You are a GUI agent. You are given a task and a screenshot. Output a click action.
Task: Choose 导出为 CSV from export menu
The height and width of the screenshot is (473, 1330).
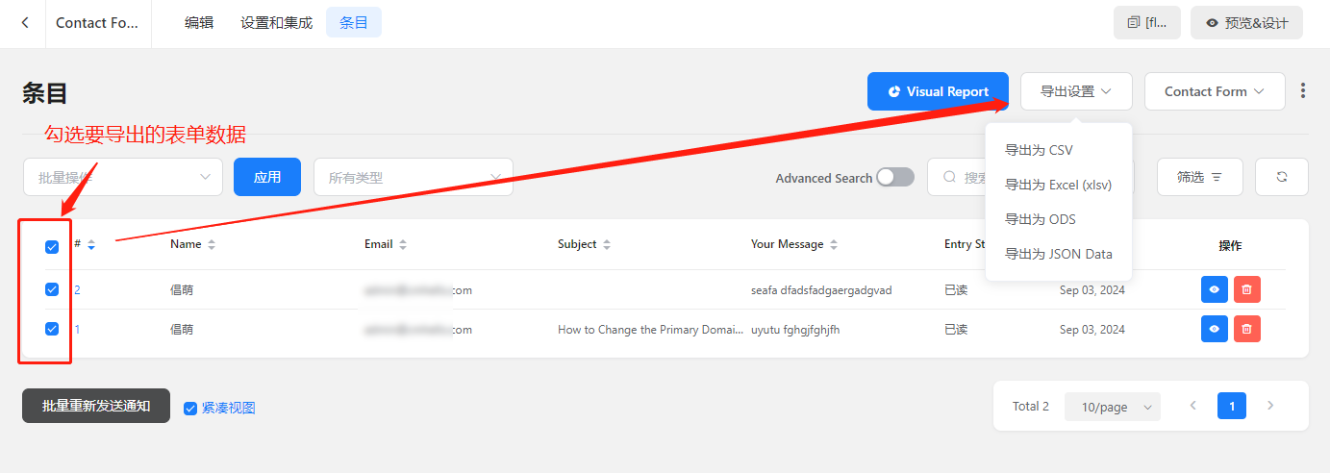tap(1039, 150)
